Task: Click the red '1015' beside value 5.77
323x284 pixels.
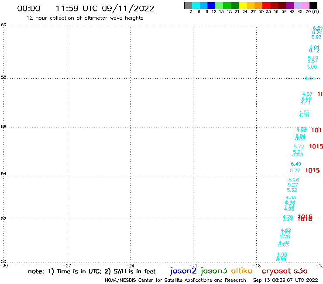Action: 313,170
